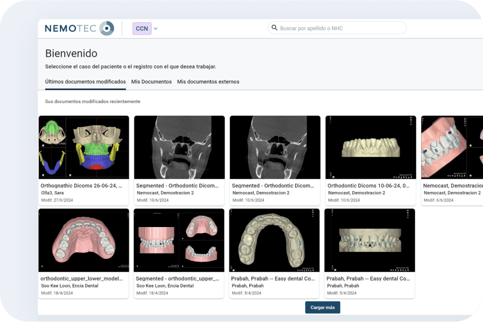Screen dimensions: 483x322
Task: Click title orthodontic_upper_lower_model
Action: [82, 279]
